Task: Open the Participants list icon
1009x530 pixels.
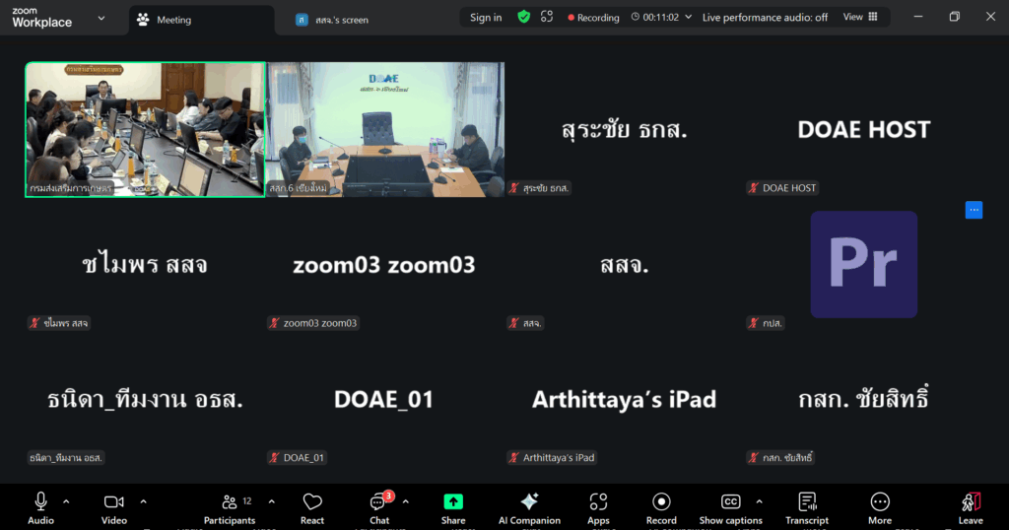Action: 230,502
